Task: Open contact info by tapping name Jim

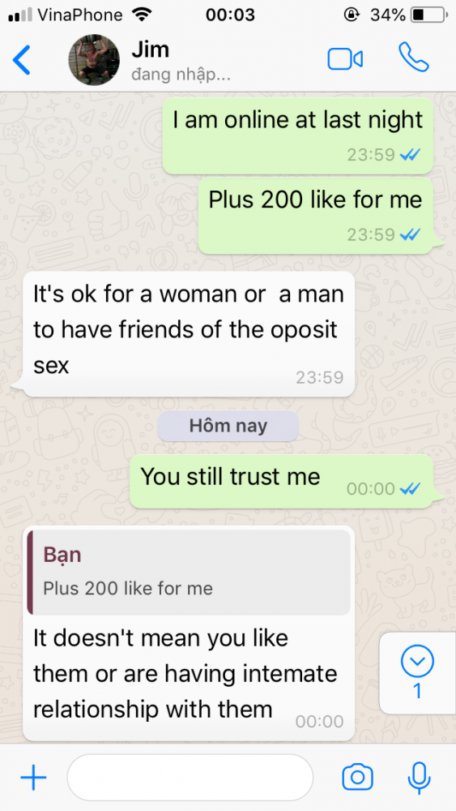Action: point(151,49)
